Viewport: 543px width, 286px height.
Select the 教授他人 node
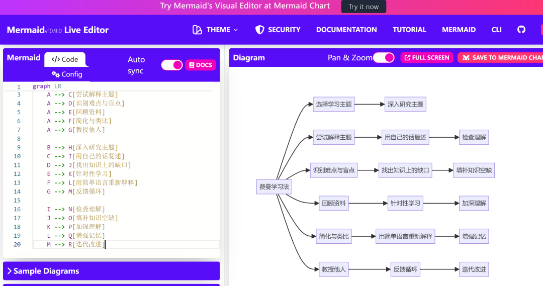coord(333,269)
